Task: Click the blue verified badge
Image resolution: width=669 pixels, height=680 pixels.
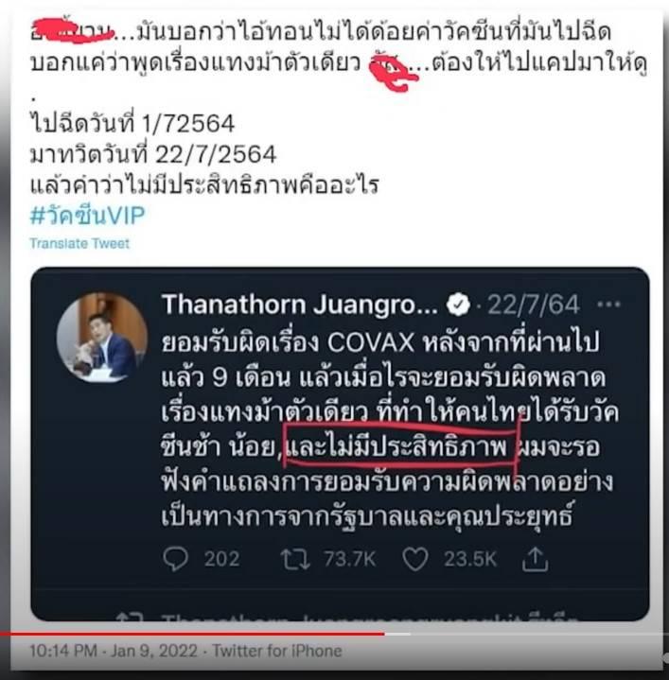Action: coord(459,305)
